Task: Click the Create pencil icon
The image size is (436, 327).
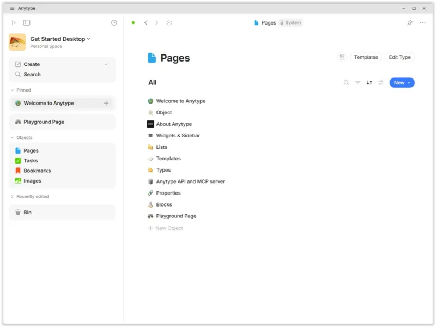Action: (x=18, y=64)
